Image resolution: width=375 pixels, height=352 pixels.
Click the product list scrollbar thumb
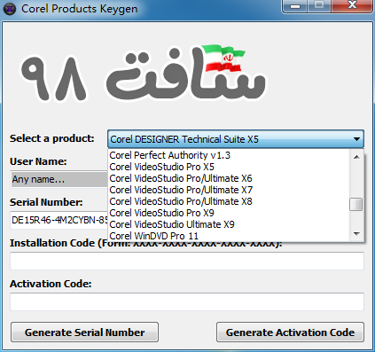click(356, 204)
